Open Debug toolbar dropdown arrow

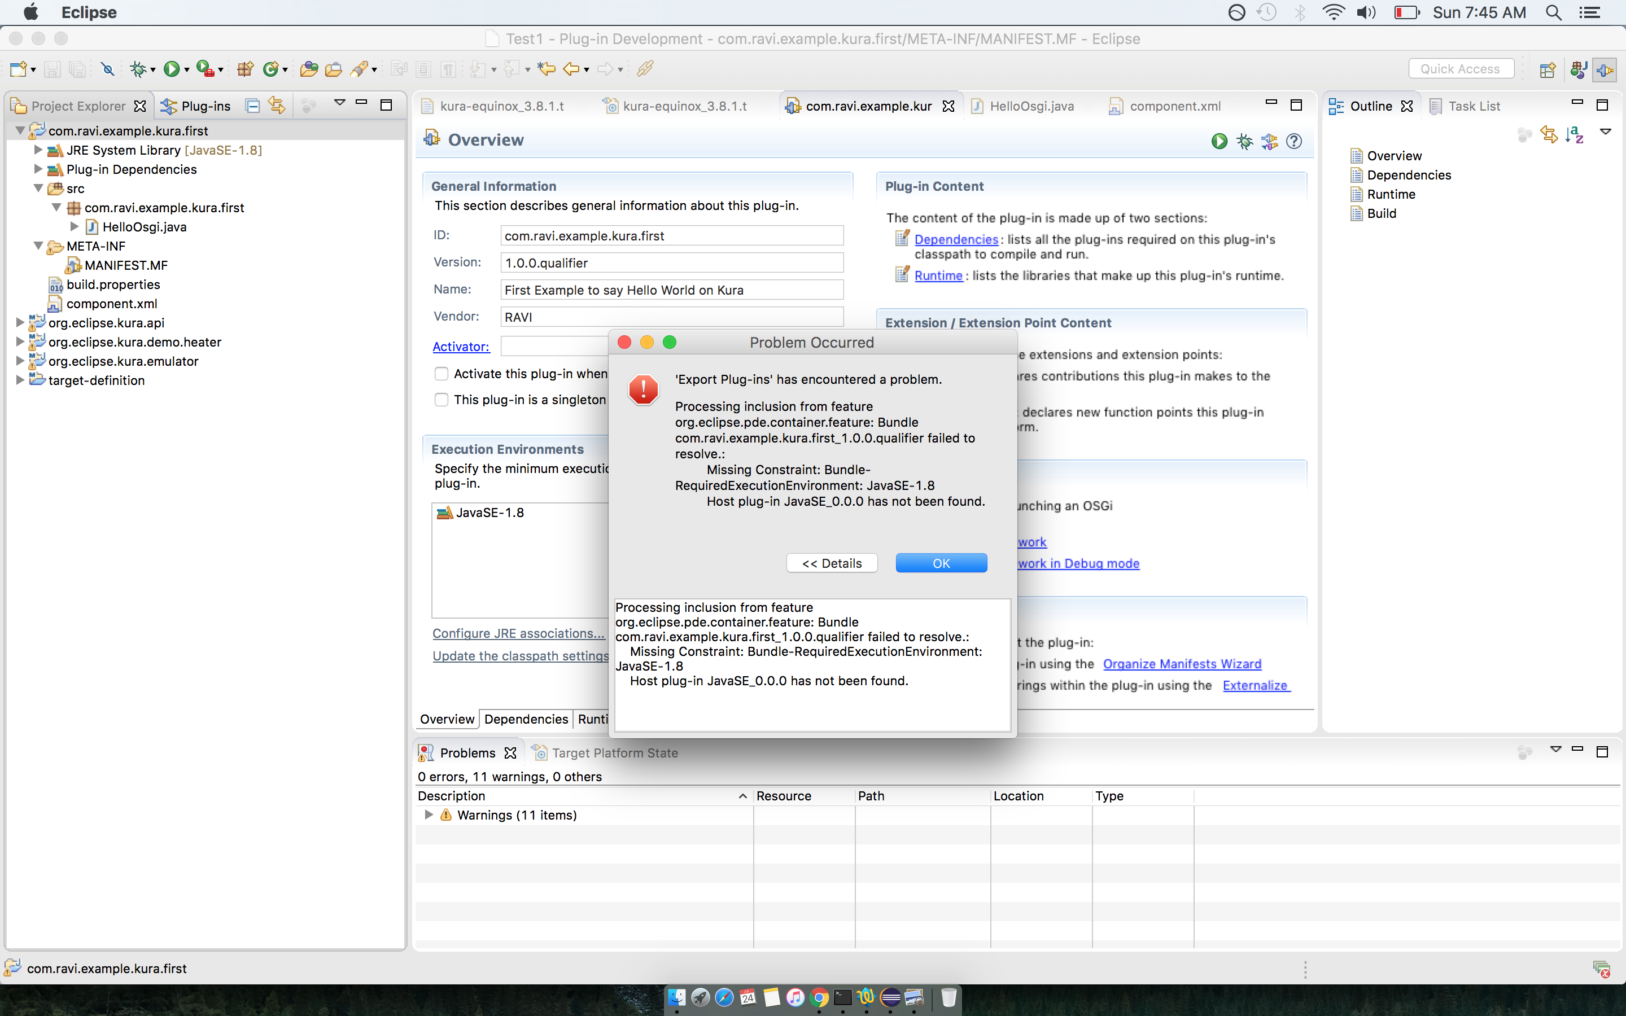pos(153,69)
